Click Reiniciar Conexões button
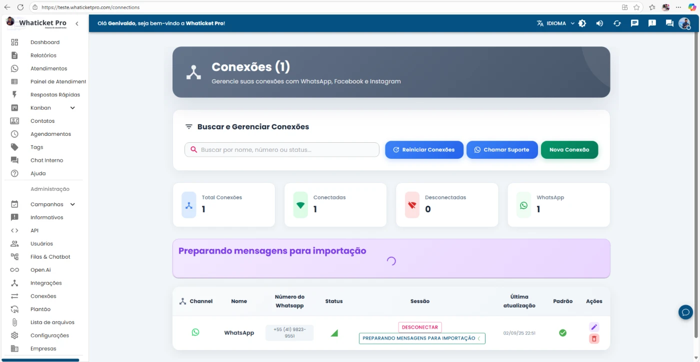The width and height of the screenshot is (700, 362). click(x=424, y=150)
